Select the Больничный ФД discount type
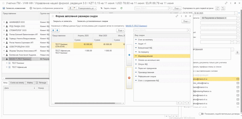This screenshot has height=119, width=242. pos(162,48)
